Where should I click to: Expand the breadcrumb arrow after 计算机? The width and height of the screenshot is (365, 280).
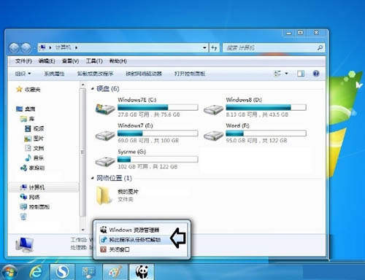(76, 47)
